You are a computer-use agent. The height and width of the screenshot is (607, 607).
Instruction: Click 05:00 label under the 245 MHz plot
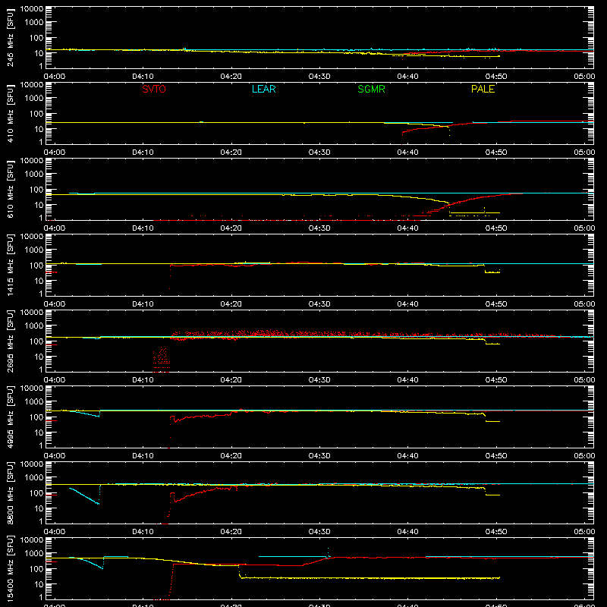click(x=584, y=77)
